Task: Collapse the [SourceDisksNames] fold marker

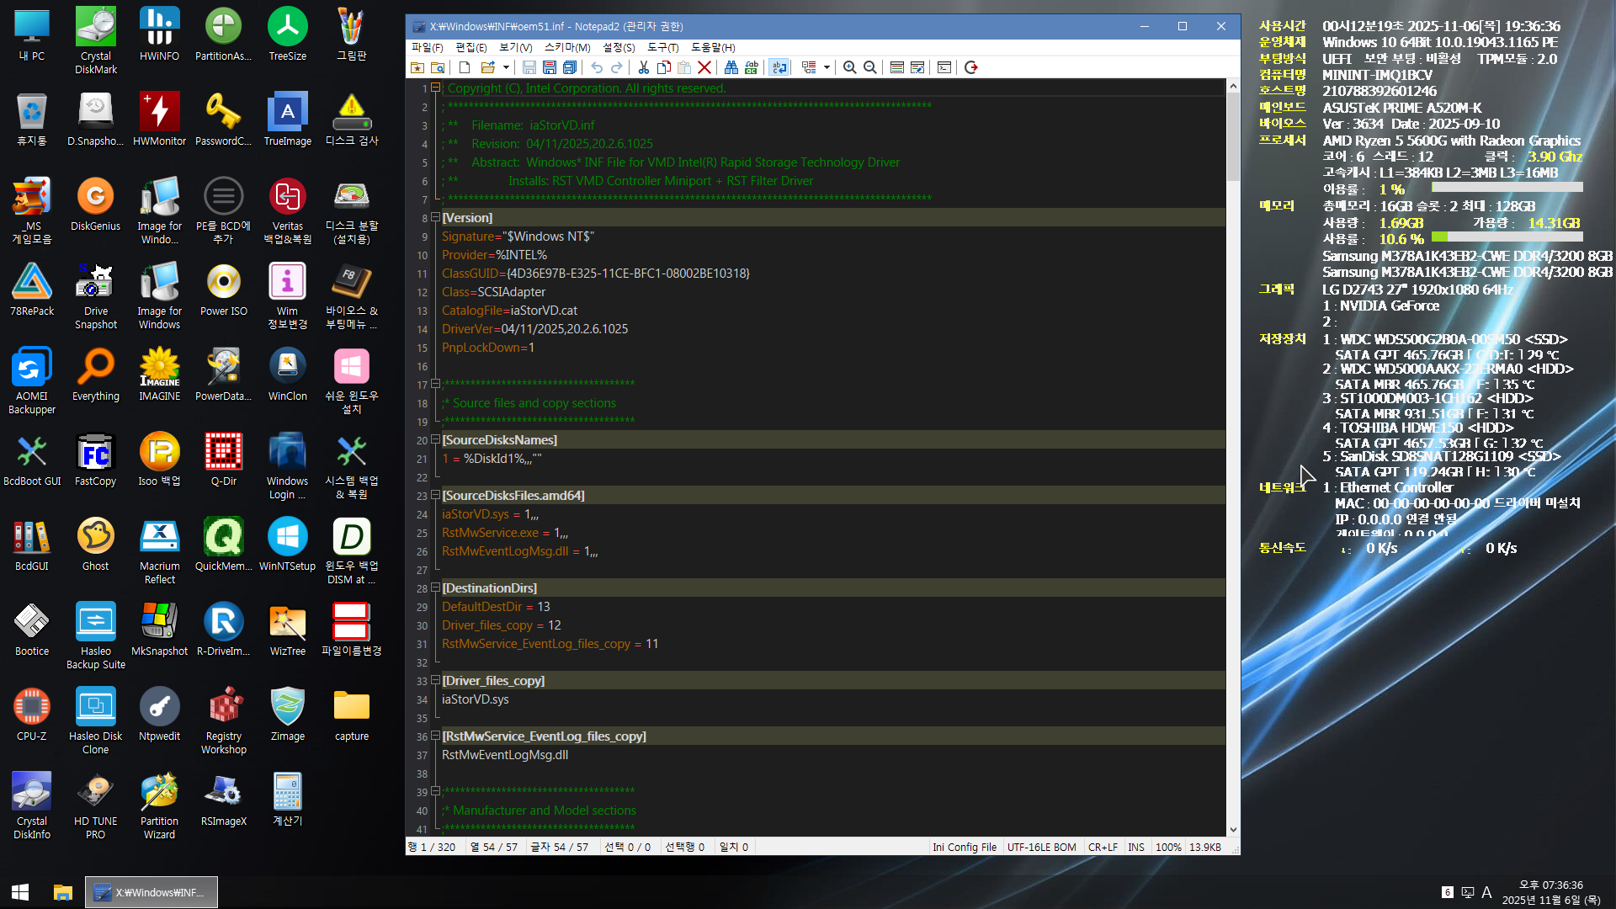Action: point(435,439)
